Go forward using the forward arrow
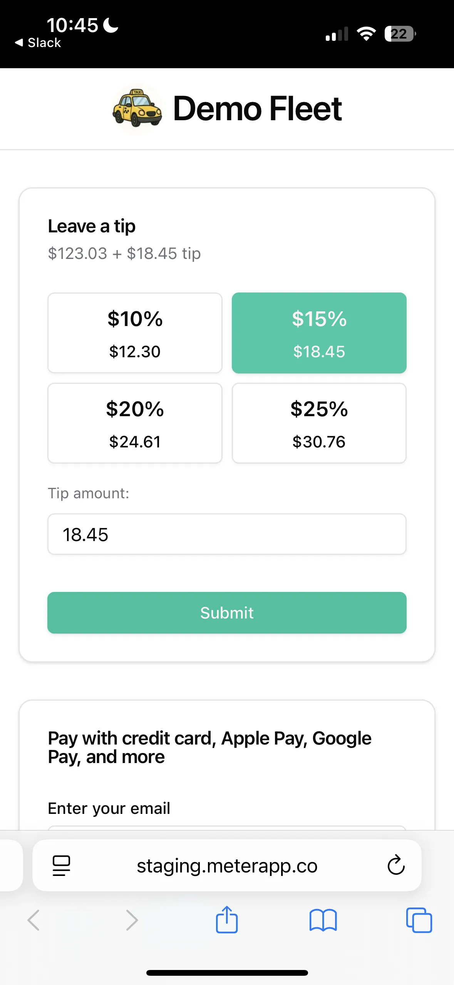 click(x=132, y=920)
